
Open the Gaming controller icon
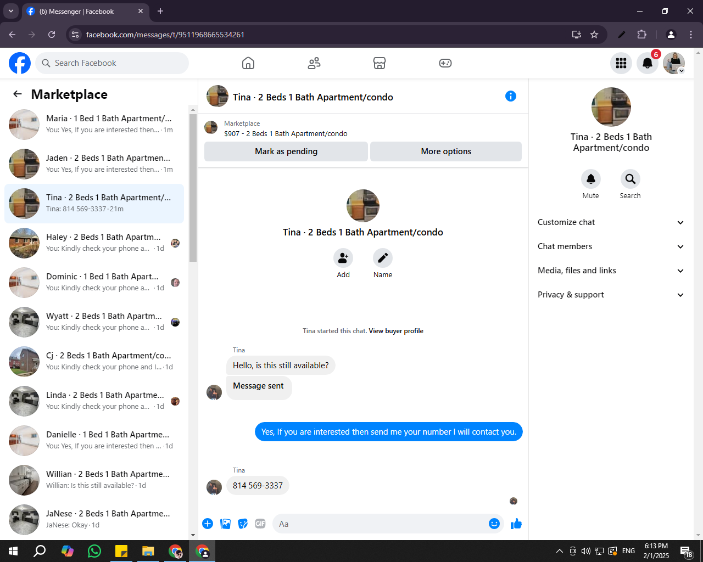tap(445, 63)
